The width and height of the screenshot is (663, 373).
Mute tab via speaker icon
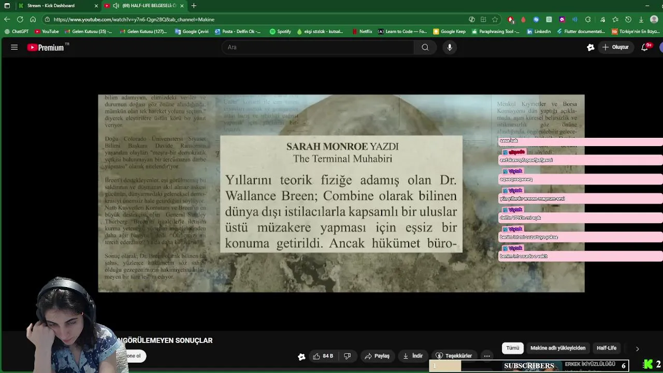[116, 6]
